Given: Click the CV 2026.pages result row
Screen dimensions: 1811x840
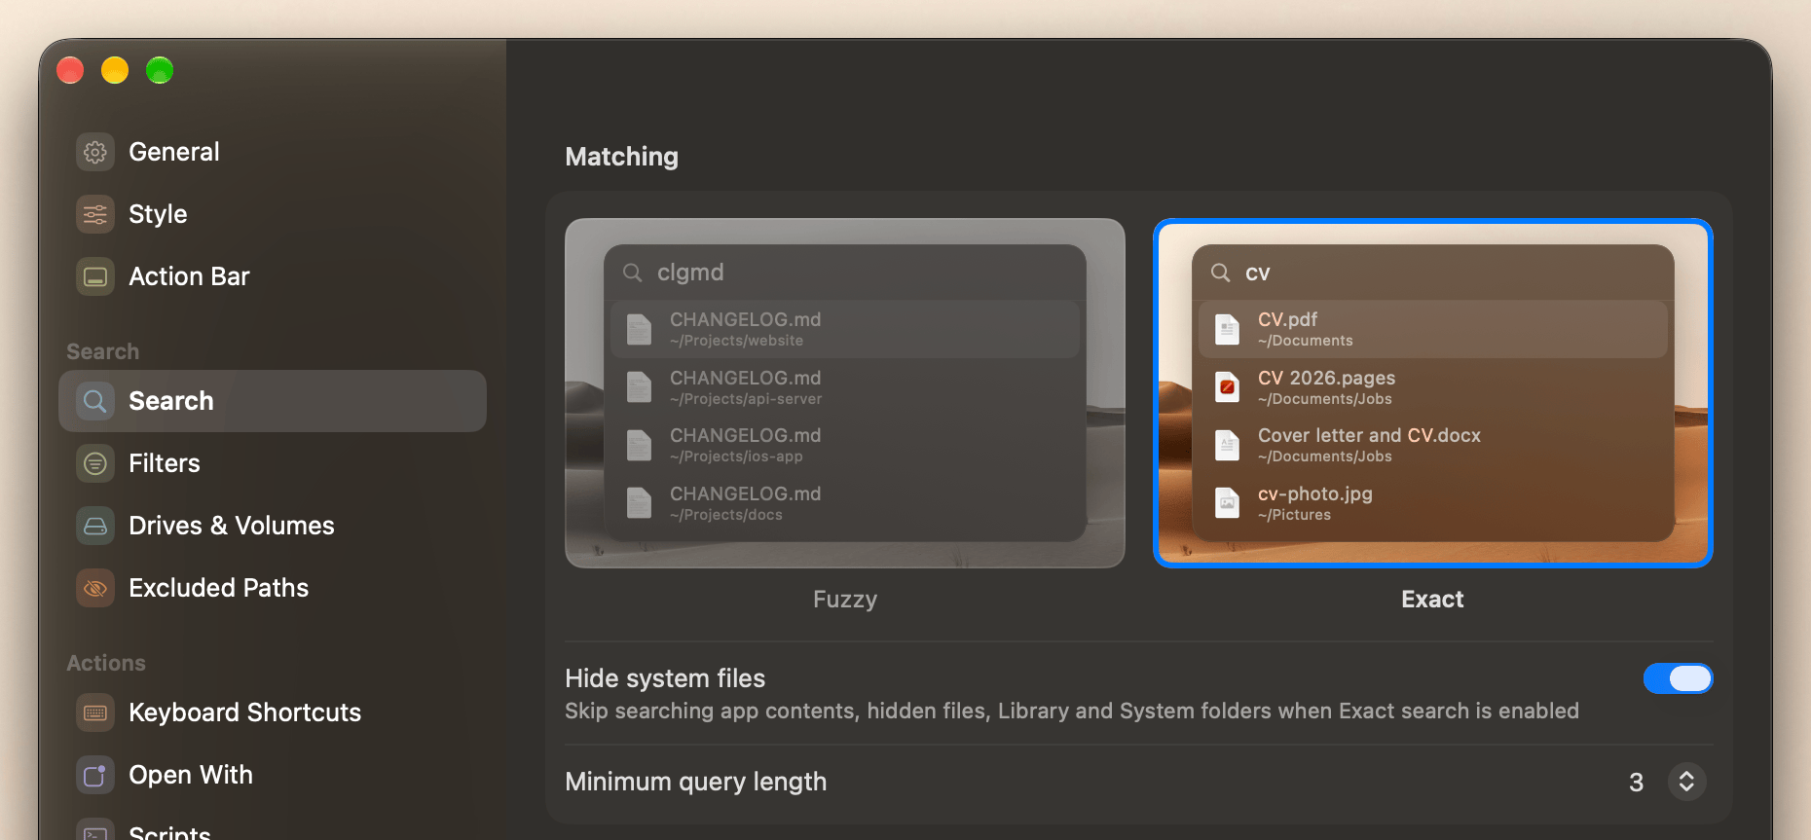Looking at the screenshot, I should click(x=1433, y=387).
